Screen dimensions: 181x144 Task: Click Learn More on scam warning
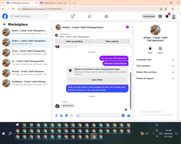[x=97, y=80]
